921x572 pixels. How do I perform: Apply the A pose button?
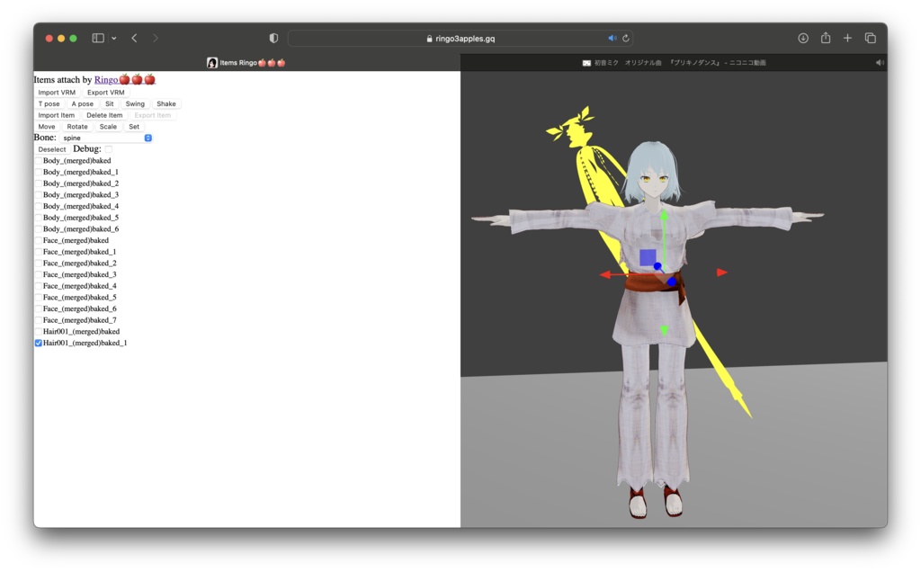click(x=82, y=103)
